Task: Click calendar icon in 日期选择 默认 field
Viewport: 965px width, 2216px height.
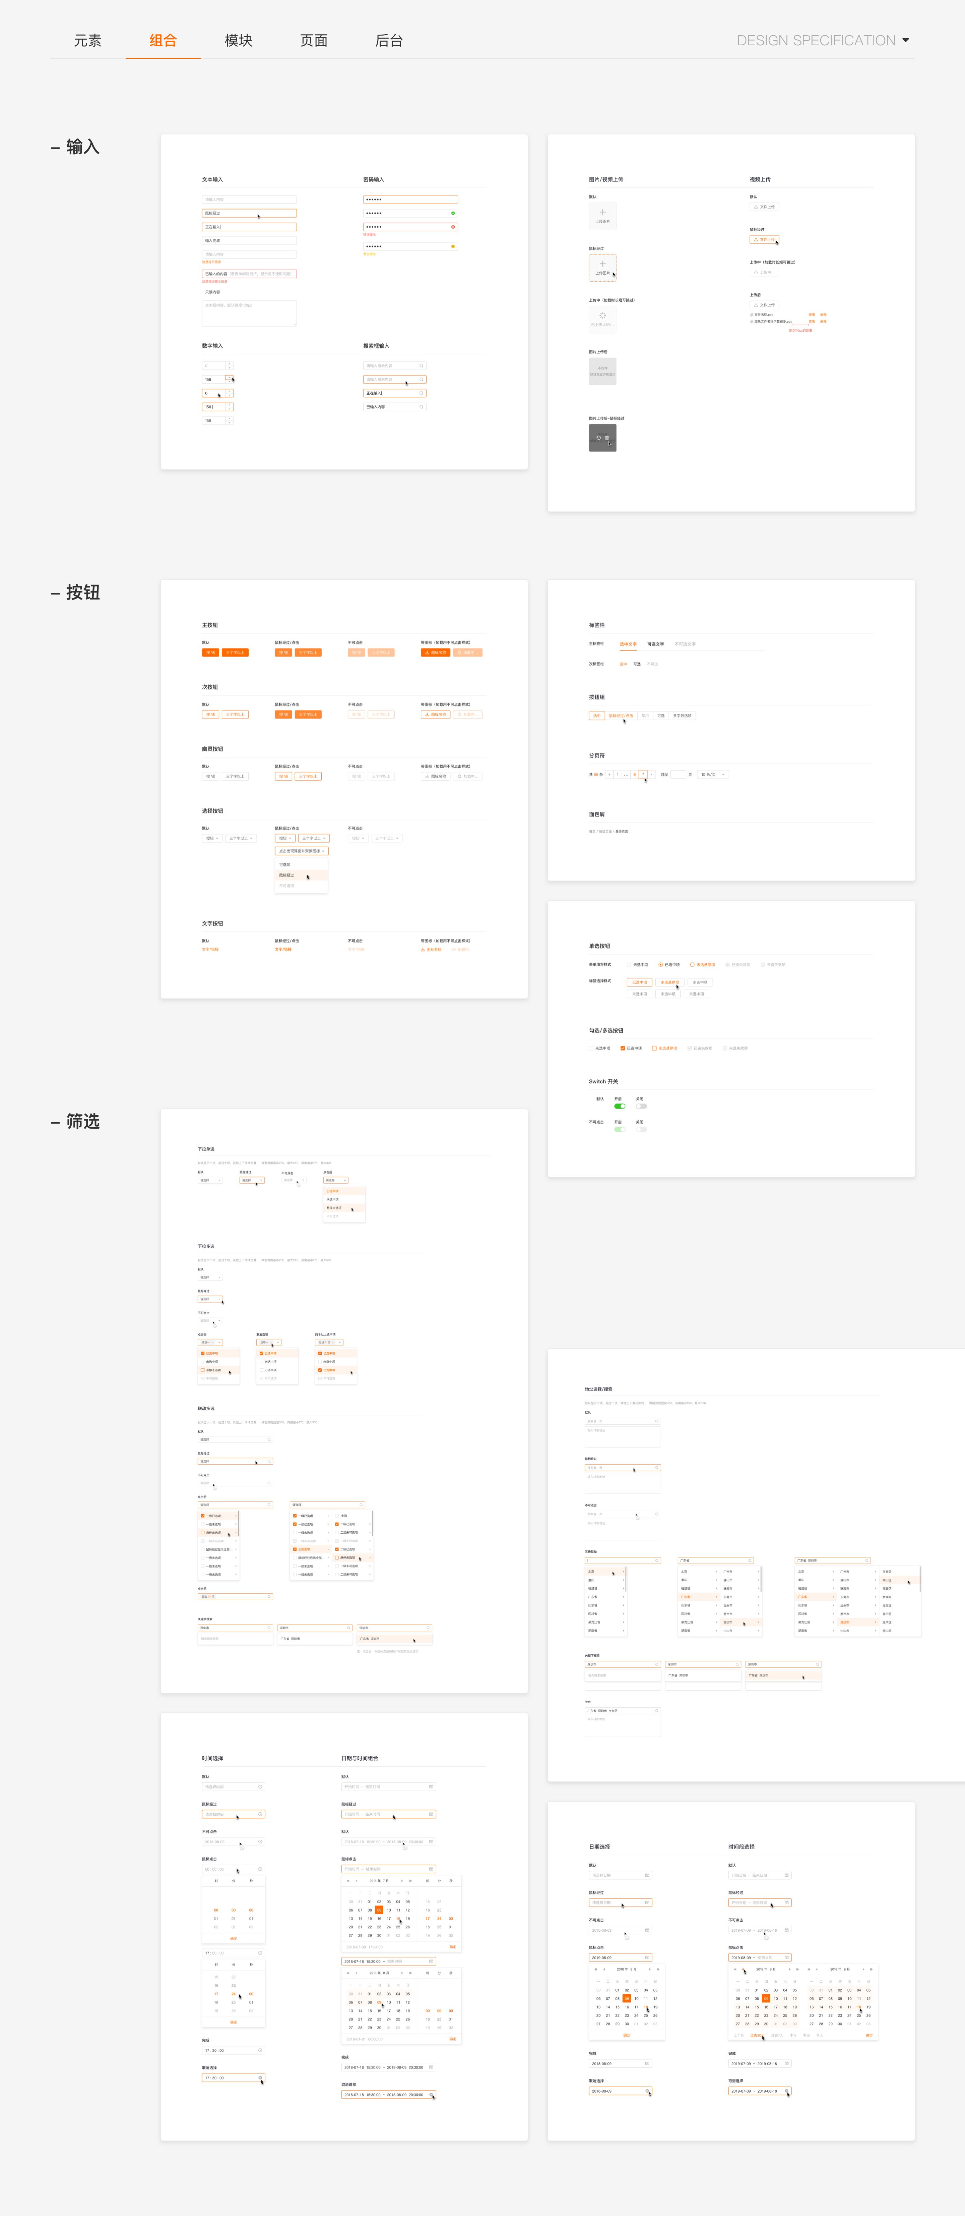Action: pyautogui.click(x=647, y=1875)
